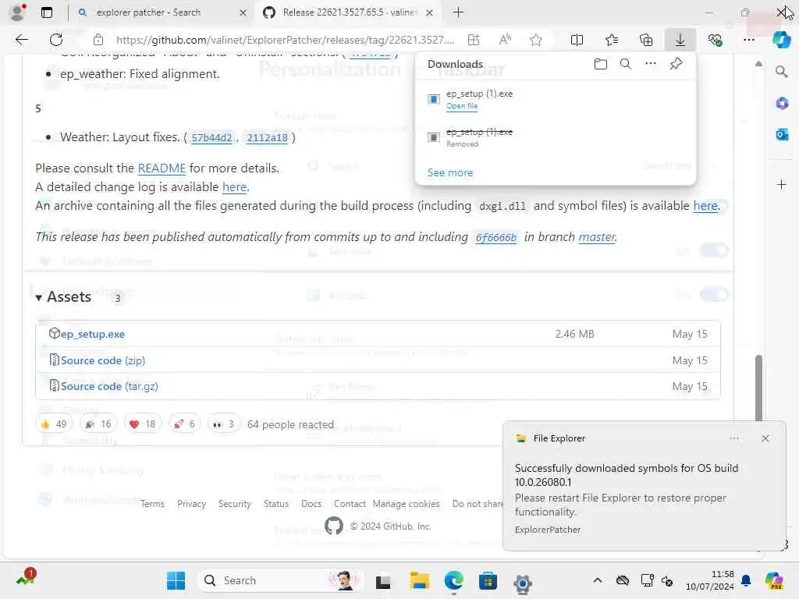Pin the Downloads panel
Screen dimensions: 799x599
point(676,64)
